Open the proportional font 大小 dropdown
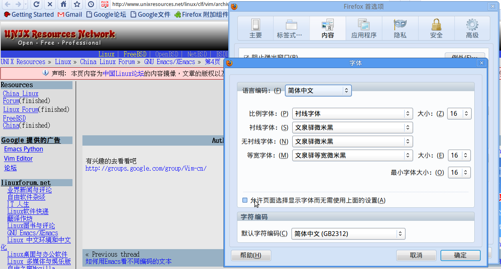This screenshot has width=501, height=269. pos(460,113)
